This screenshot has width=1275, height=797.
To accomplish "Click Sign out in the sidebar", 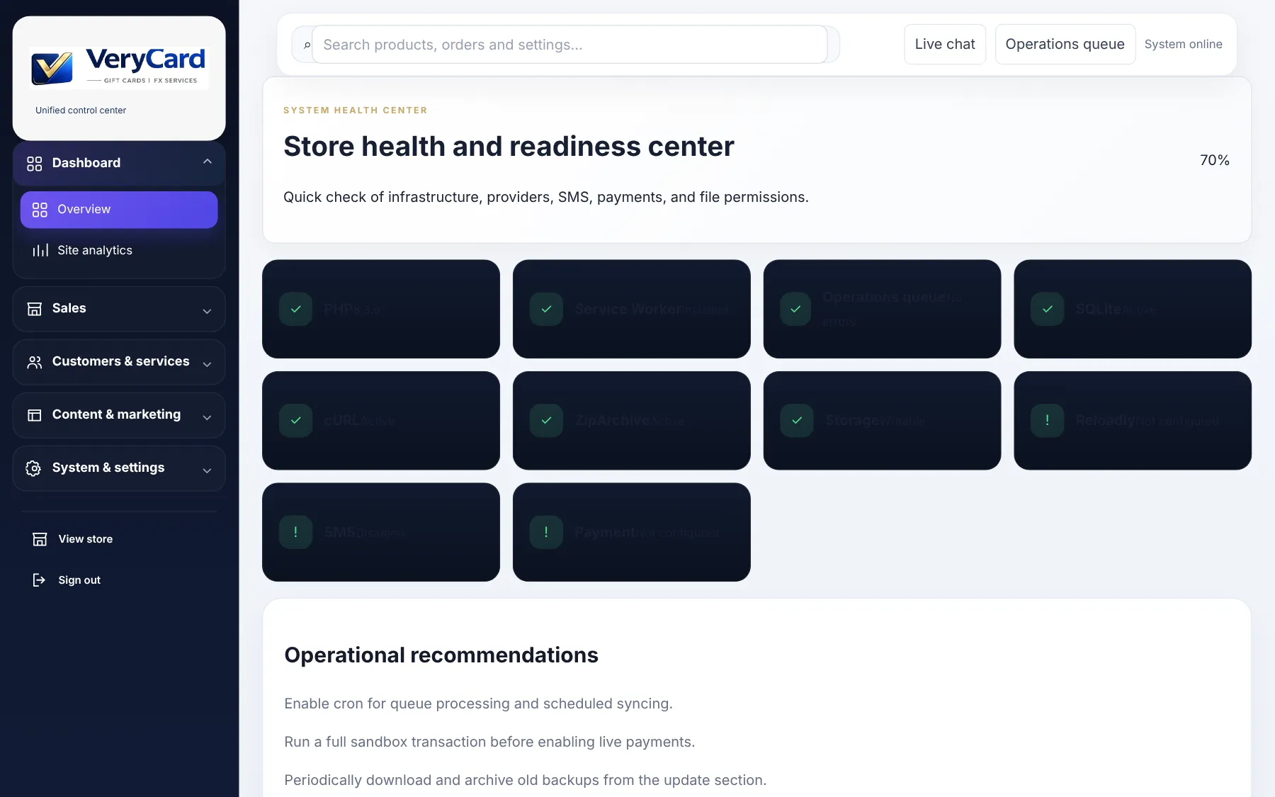I will (x=119, y=580).
